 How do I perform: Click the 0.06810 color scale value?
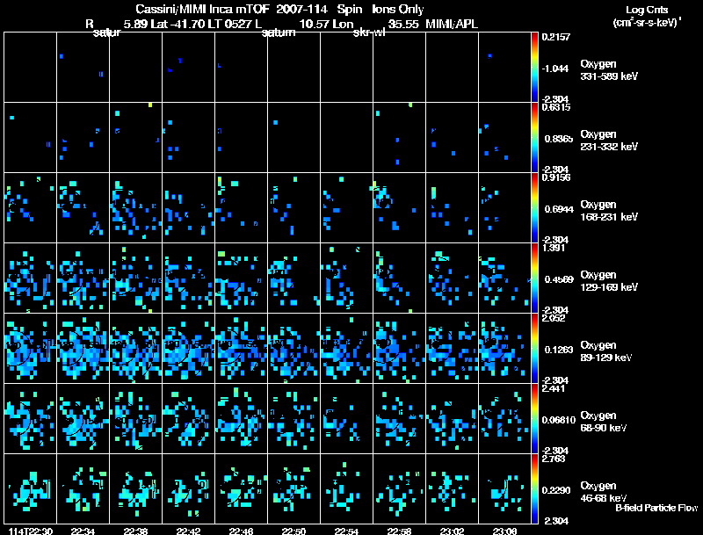pyautogui.click(x=558, y=420)
